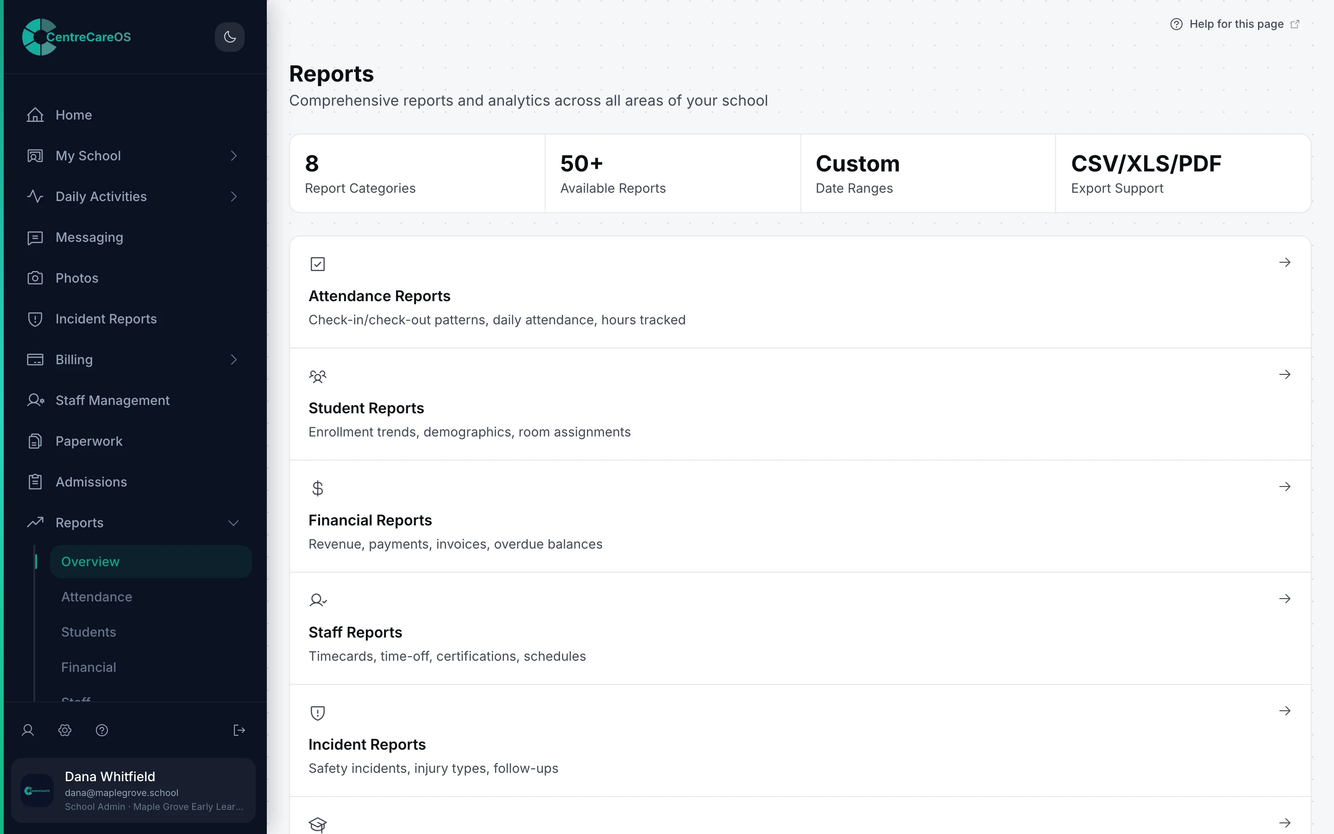
Task: Click the Billing card icon
Action: point(35,360)
